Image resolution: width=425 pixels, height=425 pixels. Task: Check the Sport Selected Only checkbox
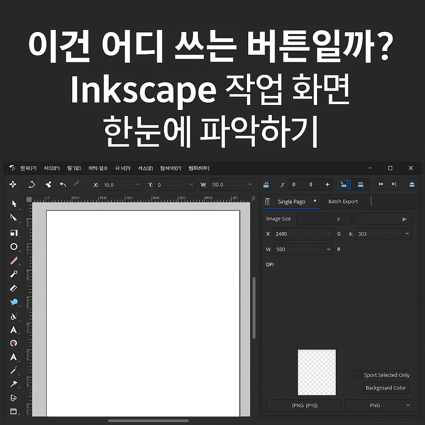click(357, 375)
